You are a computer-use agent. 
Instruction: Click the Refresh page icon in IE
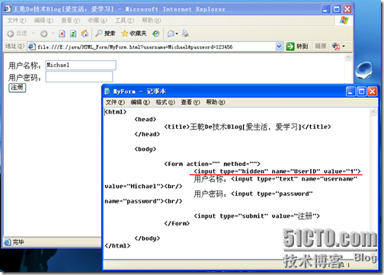(73, 34)
